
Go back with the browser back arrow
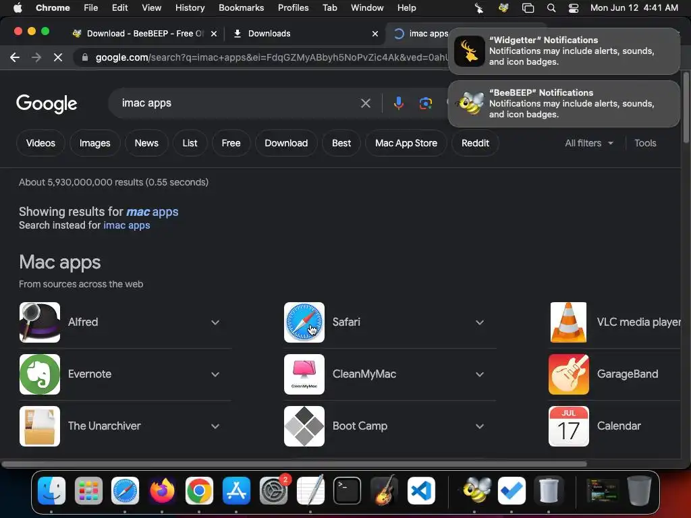tap(15, 57)
